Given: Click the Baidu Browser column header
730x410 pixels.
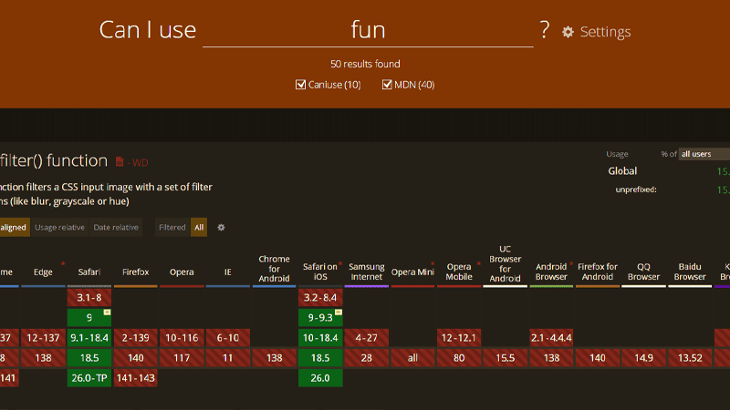Looking at the screenshot, I should 690,272.
